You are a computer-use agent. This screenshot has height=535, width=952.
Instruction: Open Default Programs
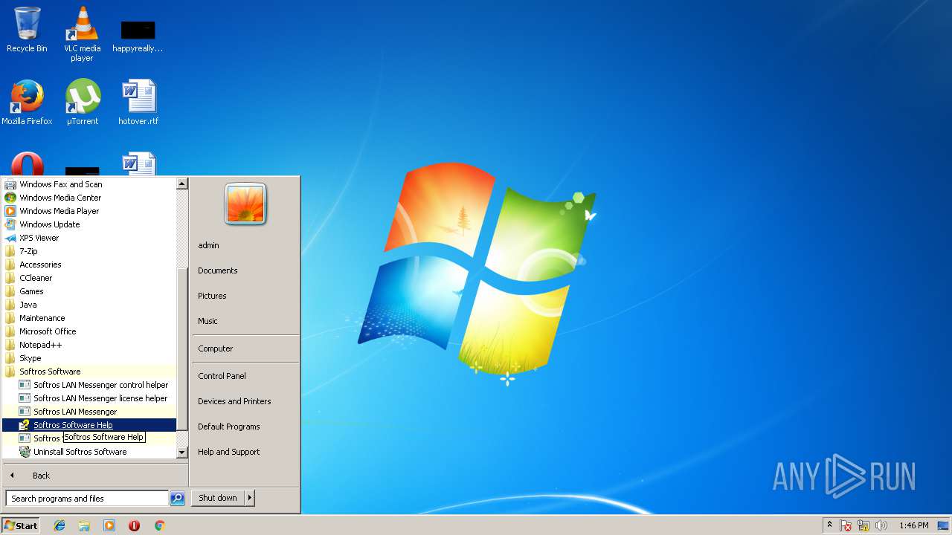(x=229, y=427)
